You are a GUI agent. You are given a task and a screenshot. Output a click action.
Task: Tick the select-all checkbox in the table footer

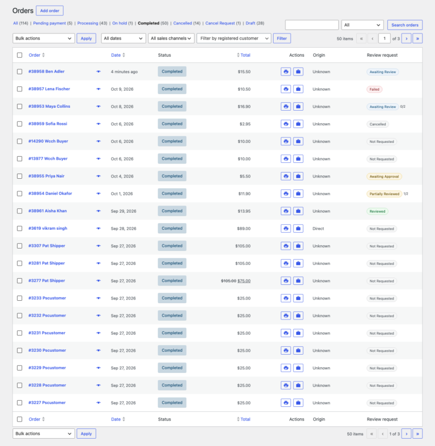click(20, 419)
